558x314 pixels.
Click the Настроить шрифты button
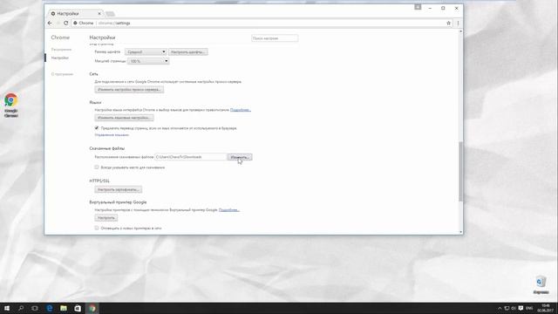(x=188, y=52)
